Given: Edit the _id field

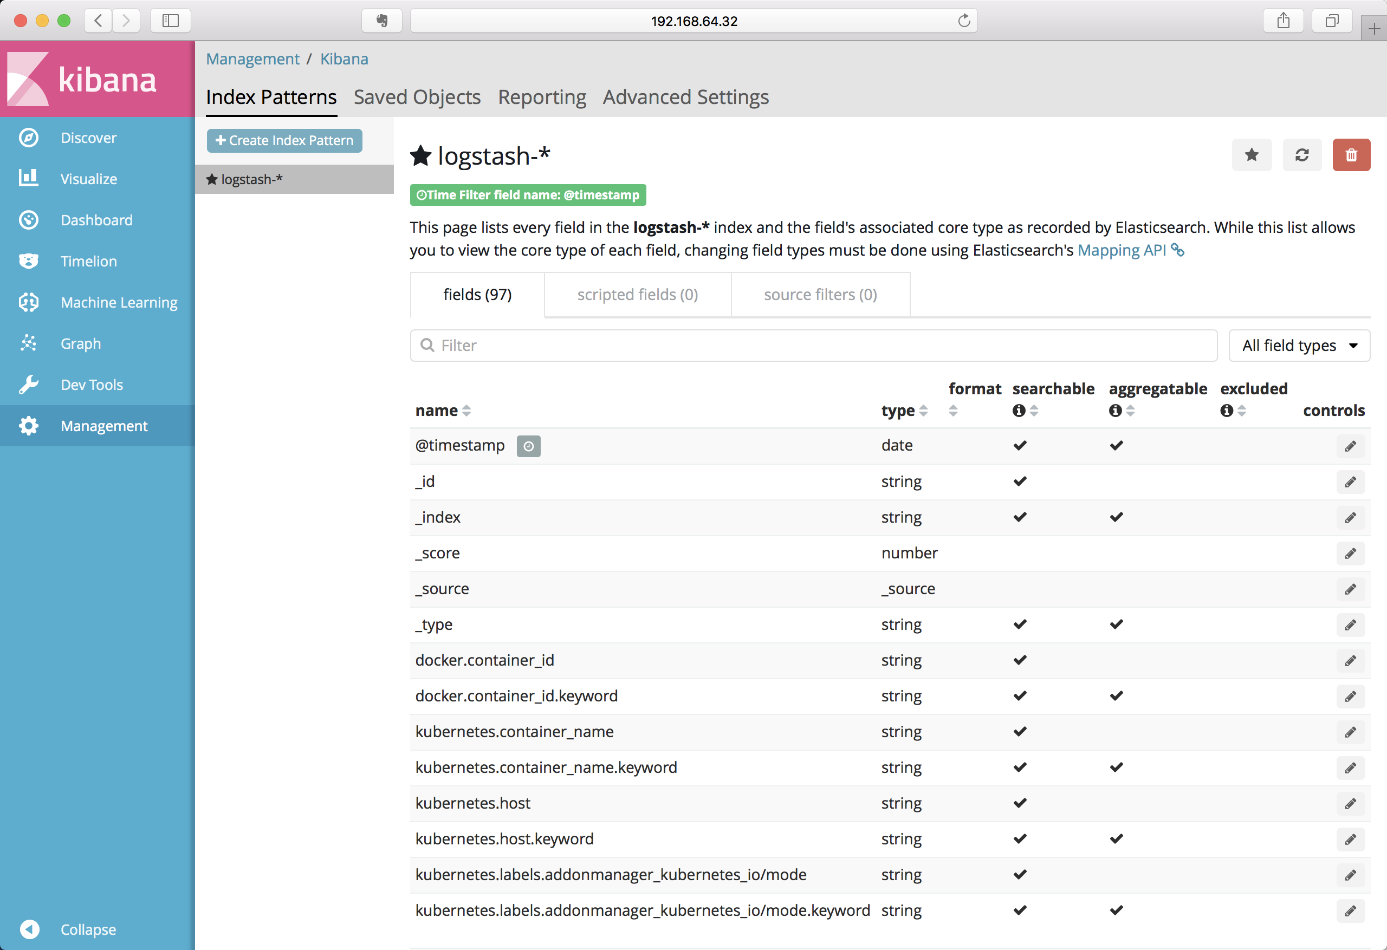Looking at the screenshot, I should coord(1351,481).
